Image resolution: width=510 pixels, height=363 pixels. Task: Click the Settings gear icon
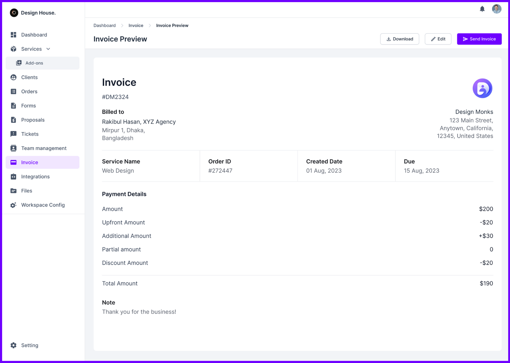click(x=14, y=345)
